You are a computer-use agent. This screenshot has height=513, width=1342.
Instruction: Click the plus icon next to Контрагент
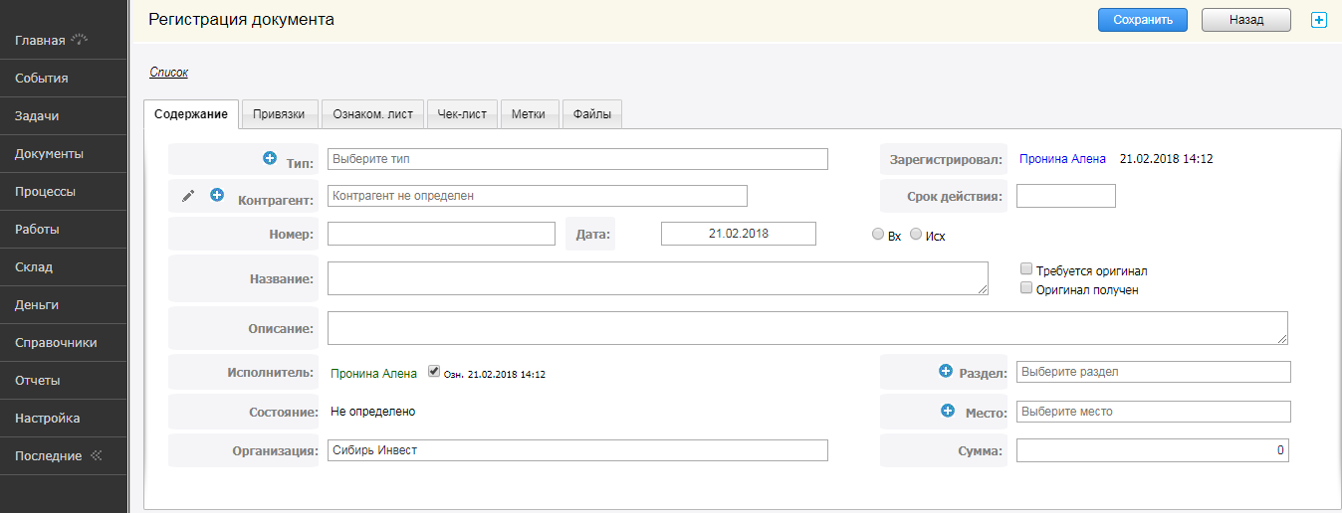[x=217, y=196]
